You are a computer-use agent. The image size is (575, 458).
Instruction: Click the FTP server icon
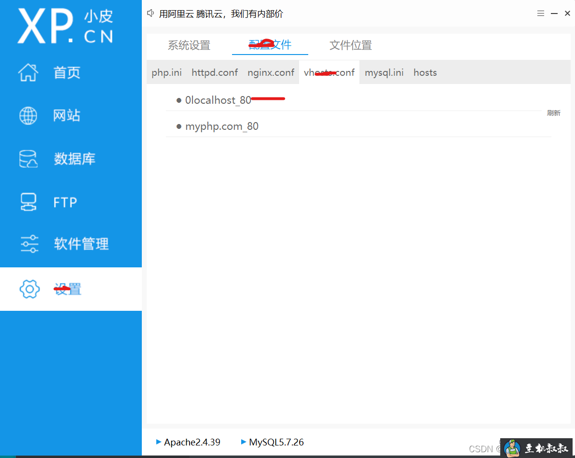(28, 202)
